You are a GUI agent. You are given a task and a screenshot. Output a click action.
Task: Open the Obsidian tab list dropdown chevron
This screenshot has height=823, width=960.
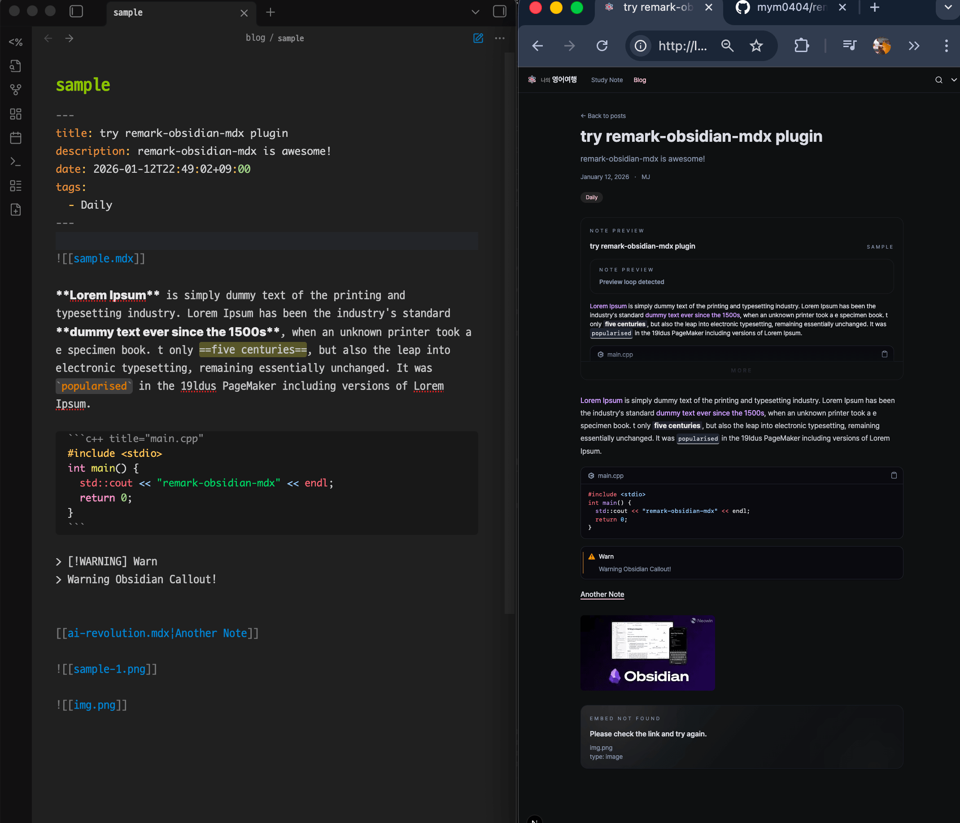pos(476,12)
